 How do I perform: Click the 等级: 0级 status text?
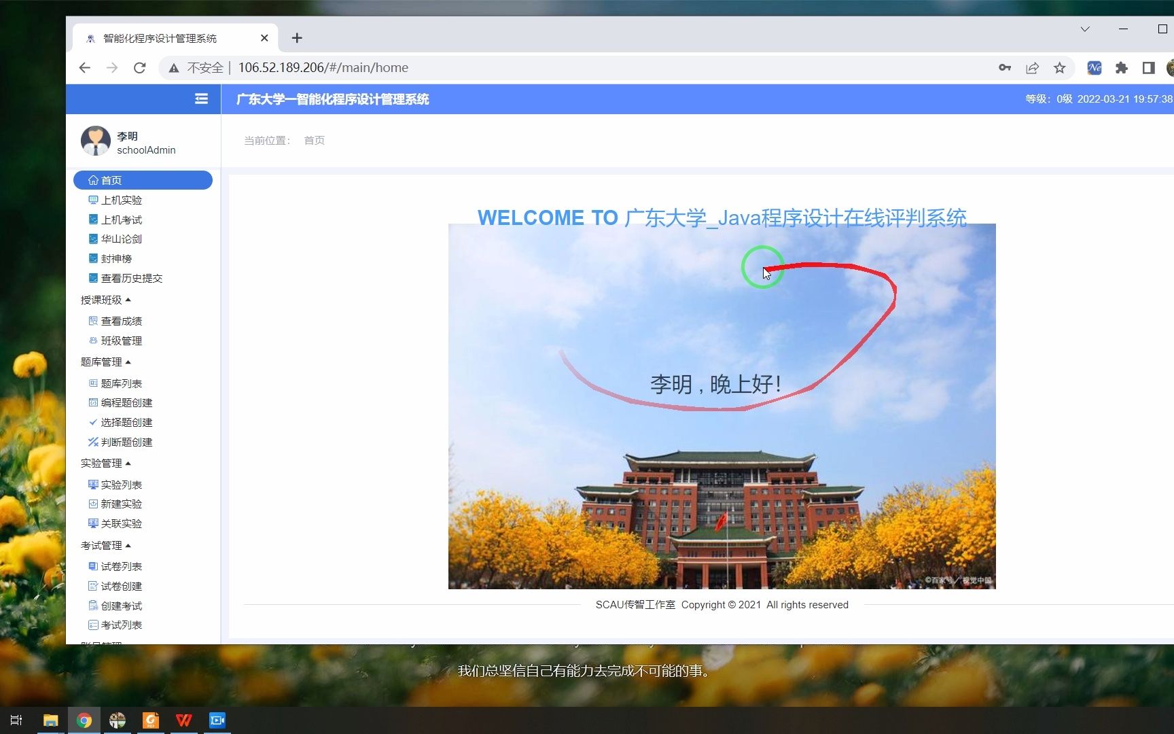pyautogui.click(x=1049, y=99)
